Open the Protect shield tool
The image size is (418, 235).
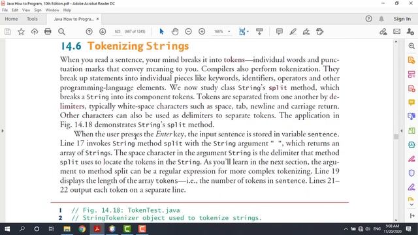coord(411,173)
